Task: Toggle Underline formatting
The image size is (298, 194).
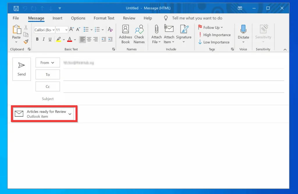Action: tap(50, 39)
